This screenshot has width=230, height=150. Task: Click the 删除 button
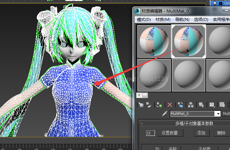point(221,133)
